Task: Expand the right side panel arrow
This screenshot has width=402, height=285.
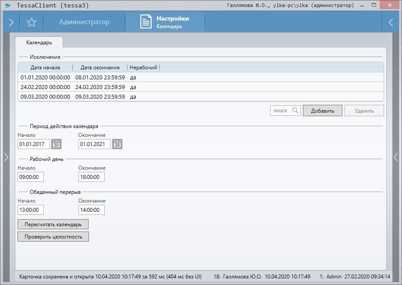Action: tap(396, 157)
